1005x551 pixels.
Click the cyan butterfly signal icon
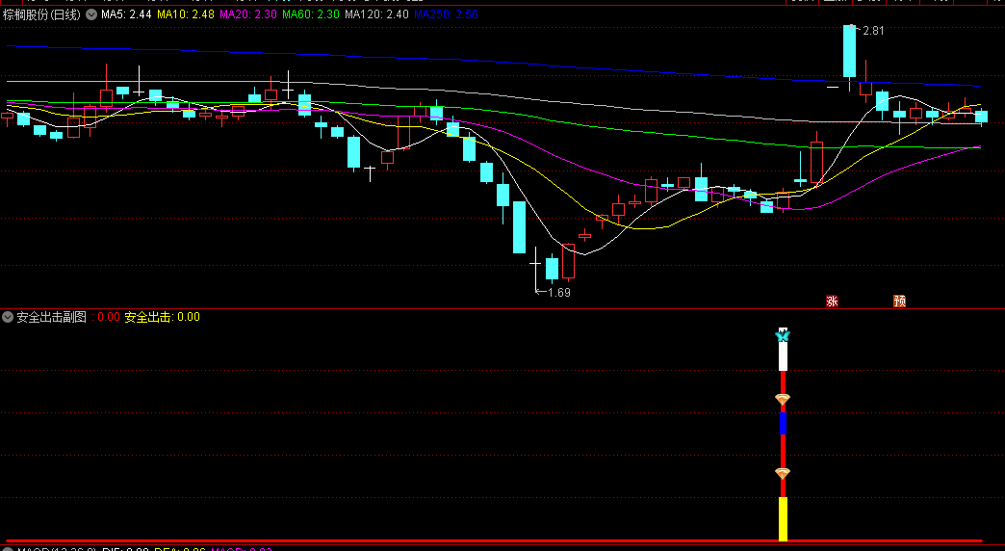click(783, 335)
